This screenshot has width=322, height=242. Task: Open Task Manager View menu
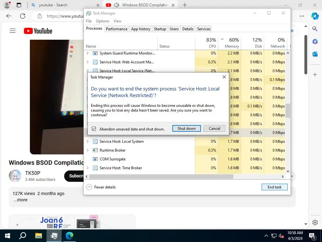tap(117, 21)
